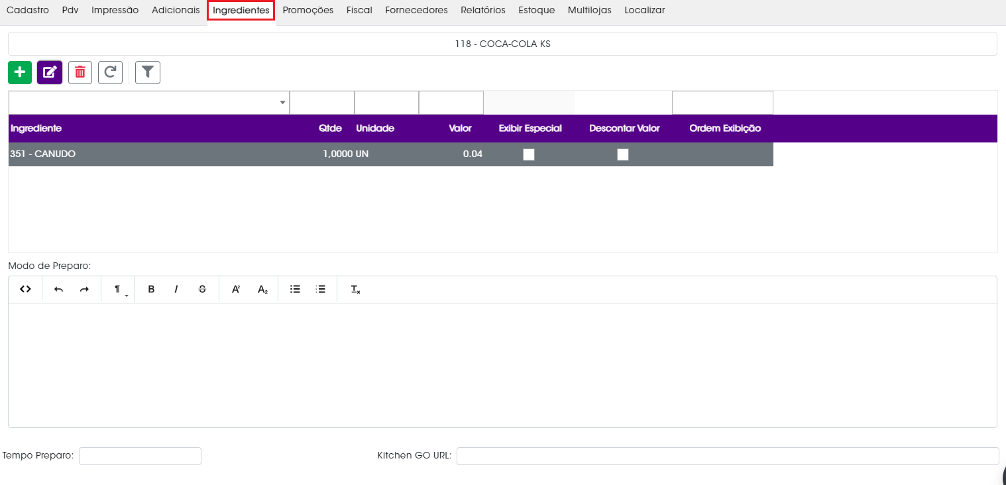Go to the Relatórios tab
This screenshot has height=485, width=1006.
pos(483,10)
